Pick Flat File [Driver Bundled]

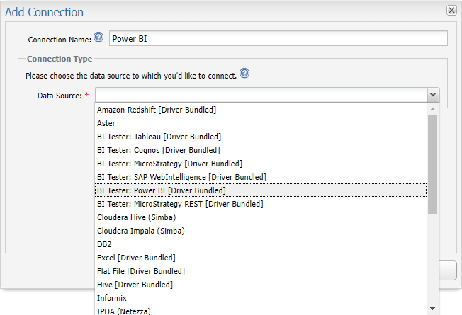261,271
